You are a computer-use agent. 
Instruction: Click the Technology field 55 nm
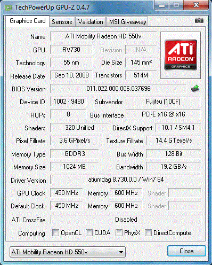coord(71,63)
